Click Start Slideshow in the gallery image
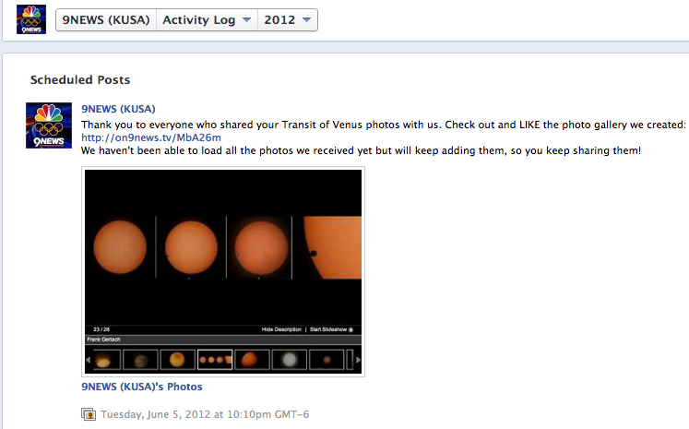The width and height of the screenshot is (689, 429). (331, 329)
